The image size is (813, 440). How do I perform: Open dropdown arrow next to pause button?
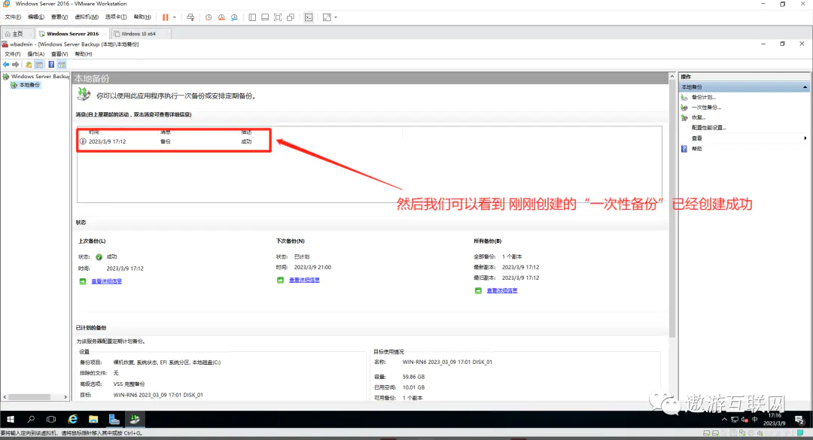click(175, 17)
